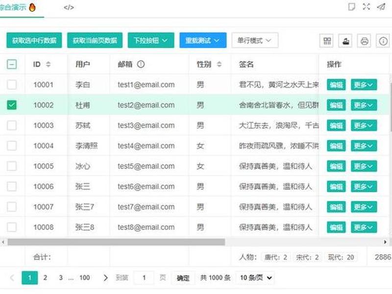Check the row 10003 checkbox
392x294 pixels.
12,125
